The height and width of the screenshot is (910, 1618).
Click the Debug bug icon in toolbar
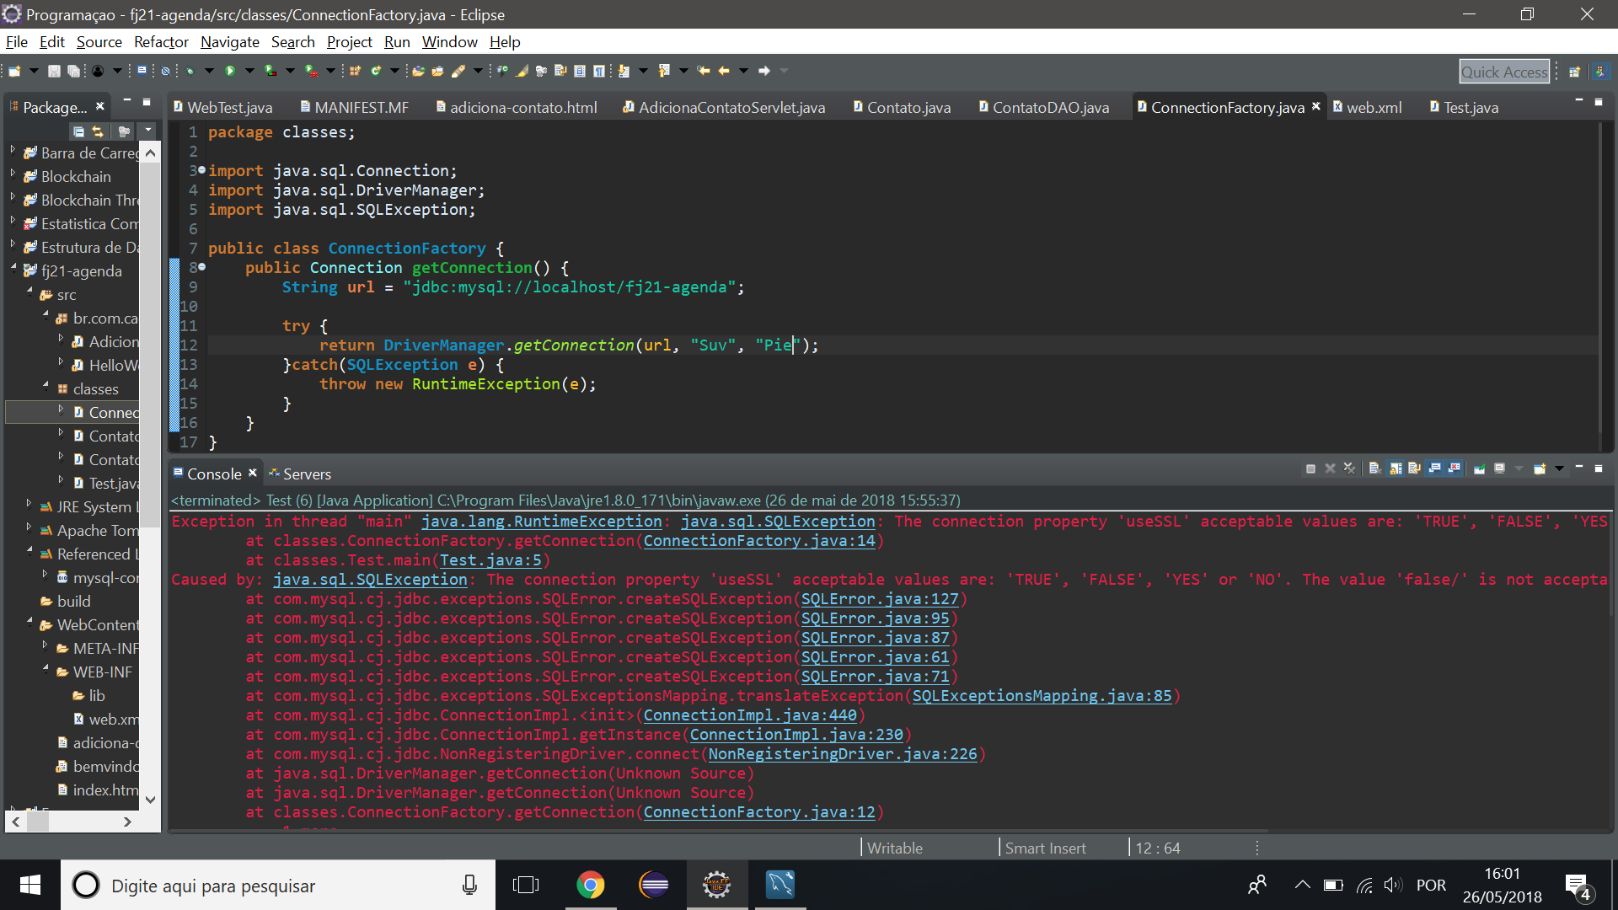190,71
